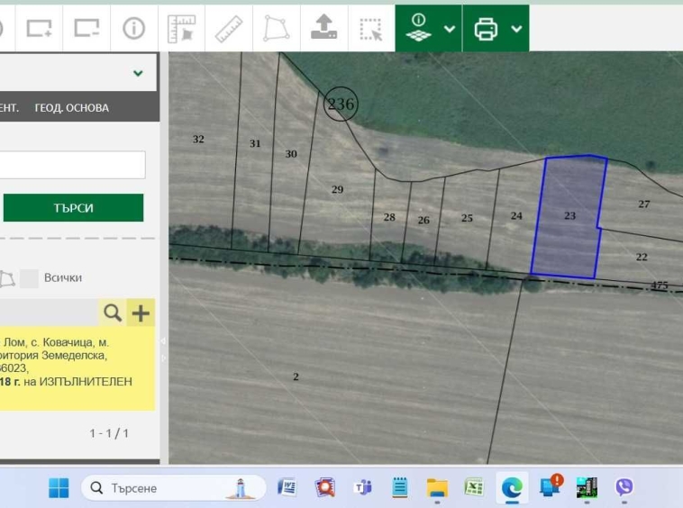Screen dimensions: 683x508
Task: Click the upload file icon
Action: pos(323,28)
